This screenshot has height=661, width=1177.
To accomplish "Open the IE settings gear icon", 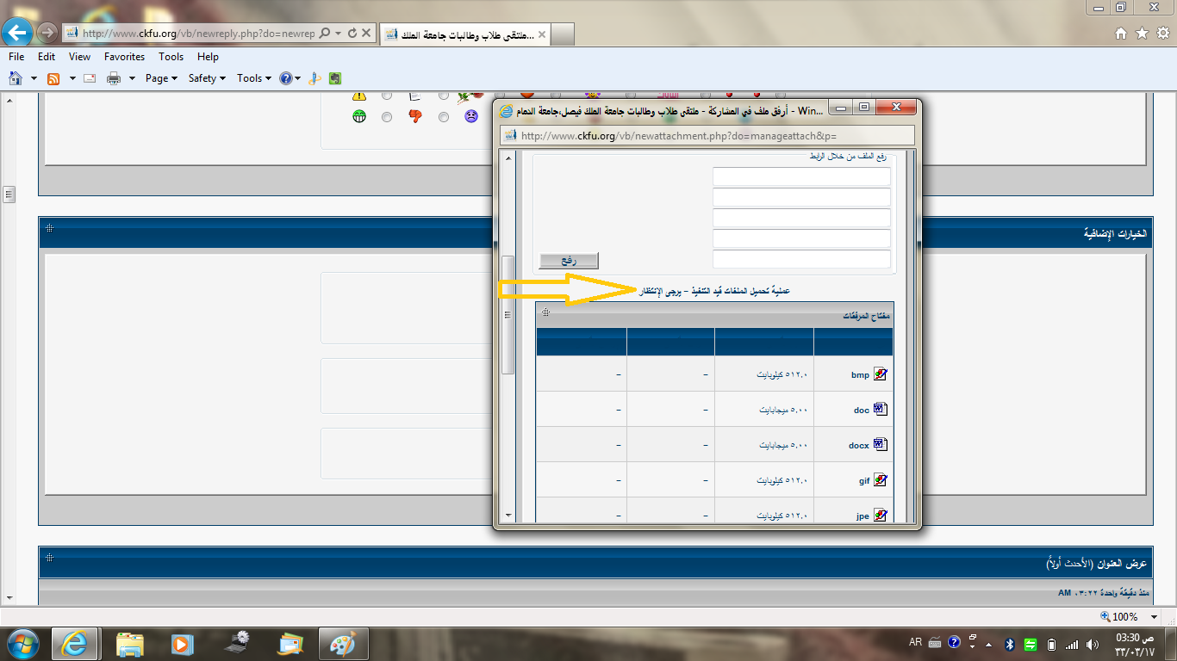I will click(1162, 34).
